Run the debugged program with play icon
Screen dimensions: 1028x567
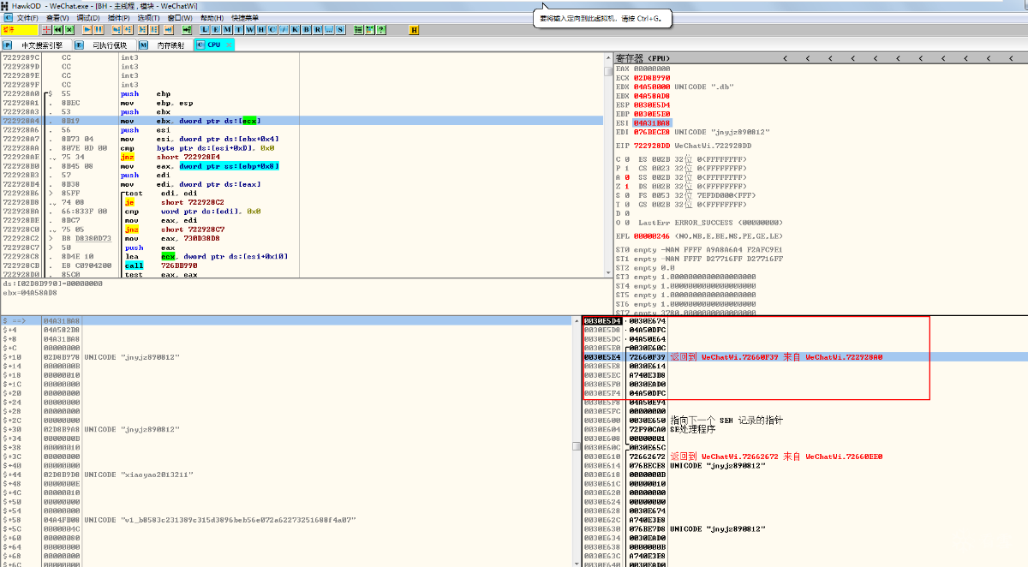tap(87, 29)
